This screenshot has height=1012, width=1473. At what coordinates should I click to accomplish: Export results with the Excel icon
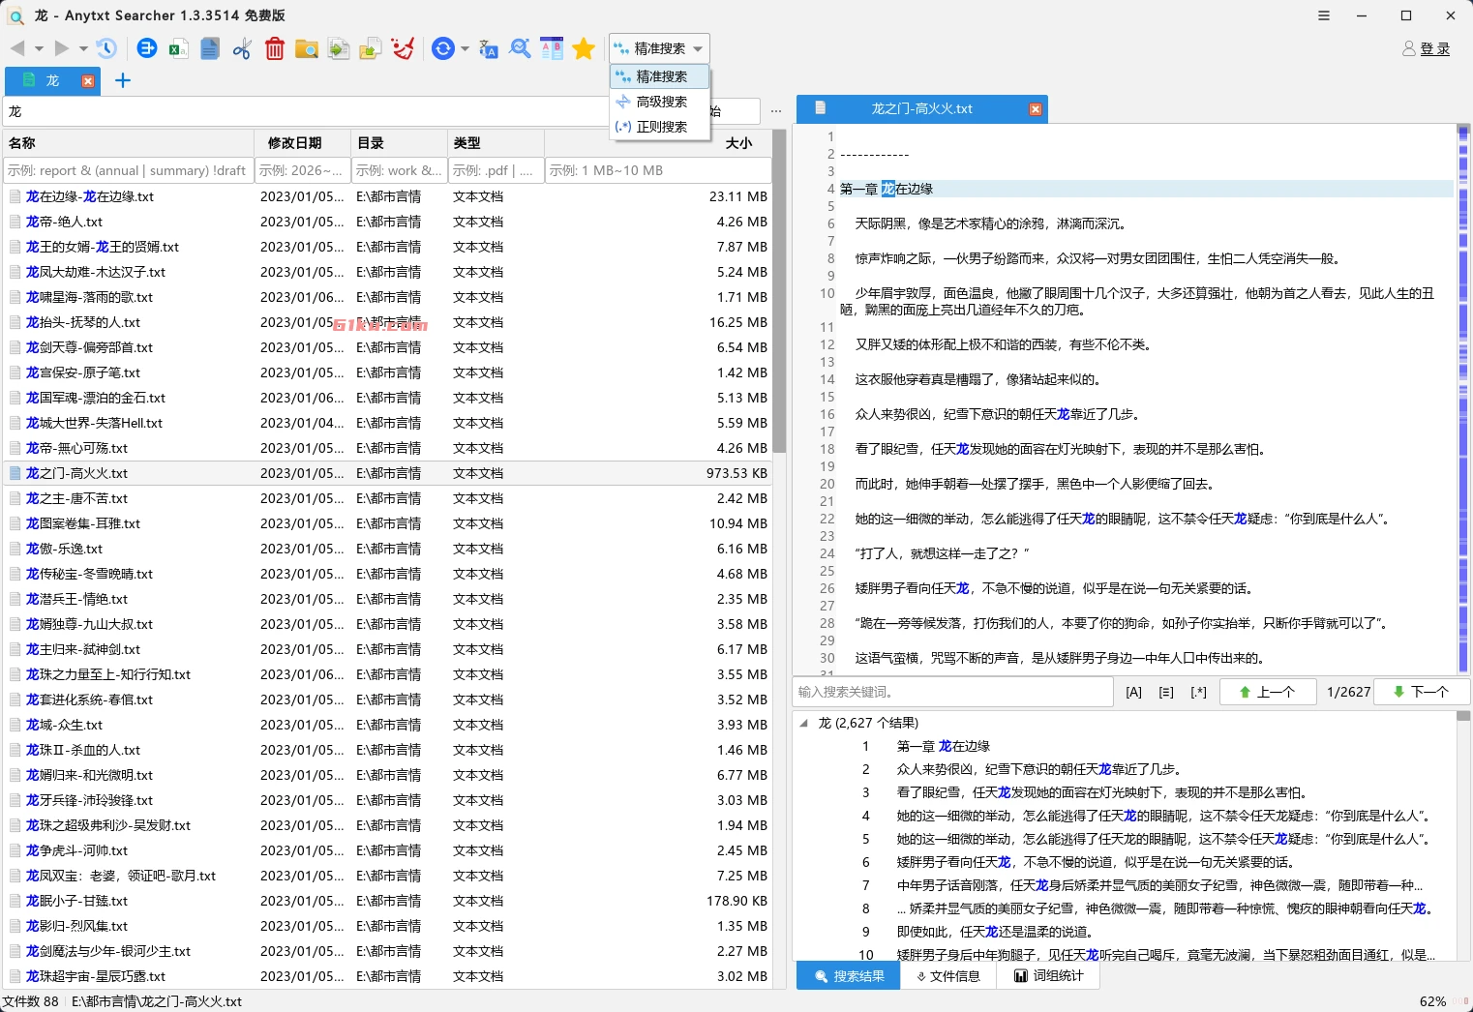coord(178,48)
